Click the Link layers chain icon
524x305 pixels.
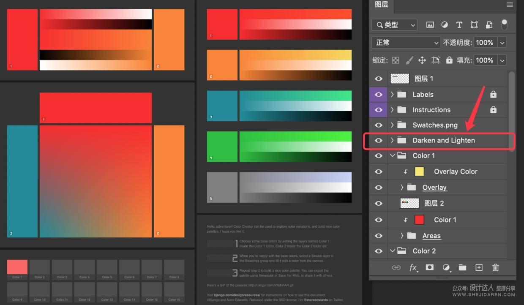coord(396,267)
